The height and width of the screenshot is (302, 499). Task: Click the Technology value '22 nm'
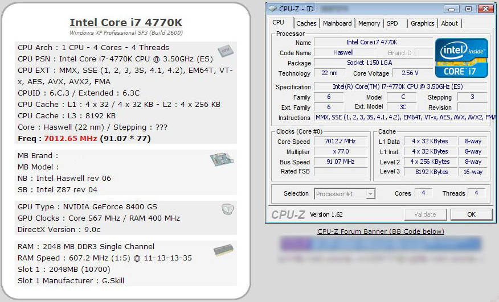click(329, 73)
